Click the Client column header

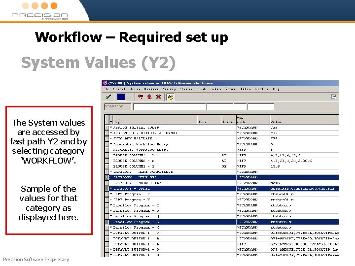pos(229,120)
